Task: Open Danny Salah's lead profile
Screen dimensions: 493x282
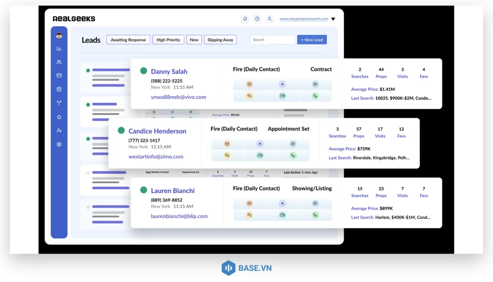Action: point(169,72)
